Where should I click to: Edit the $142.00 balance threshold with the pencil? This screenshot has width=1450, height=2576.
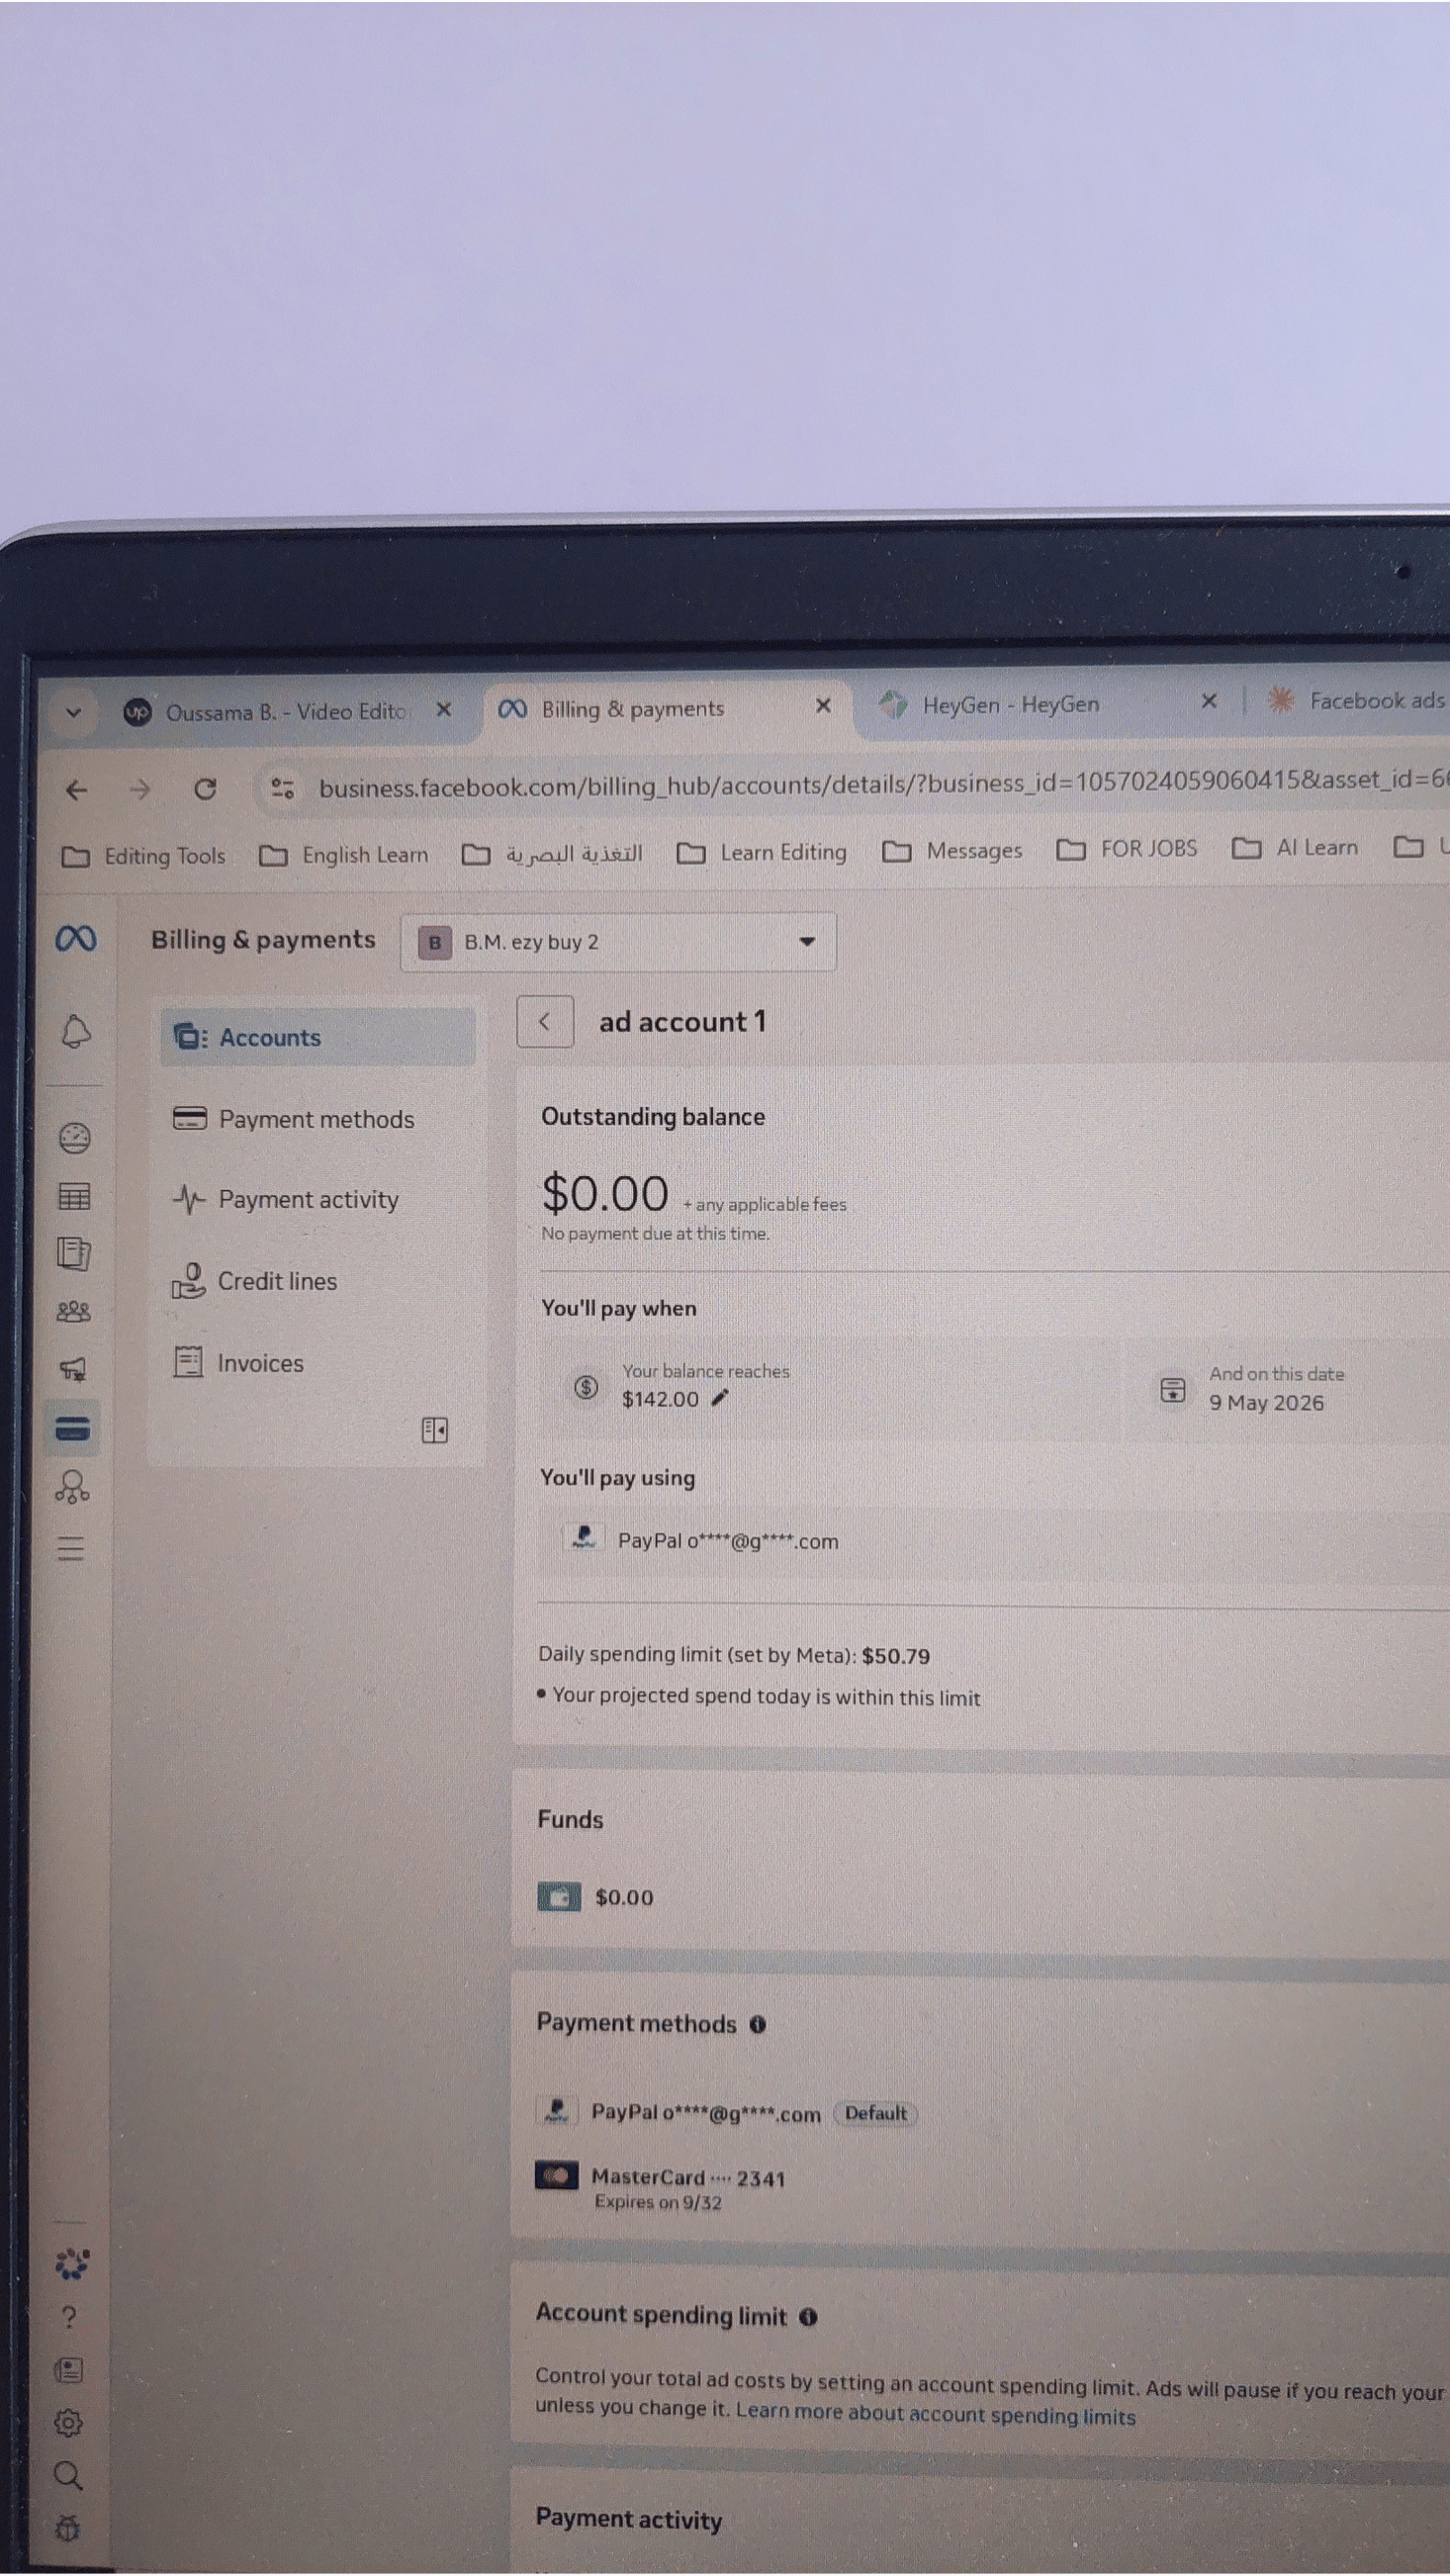coord(719,1398)
